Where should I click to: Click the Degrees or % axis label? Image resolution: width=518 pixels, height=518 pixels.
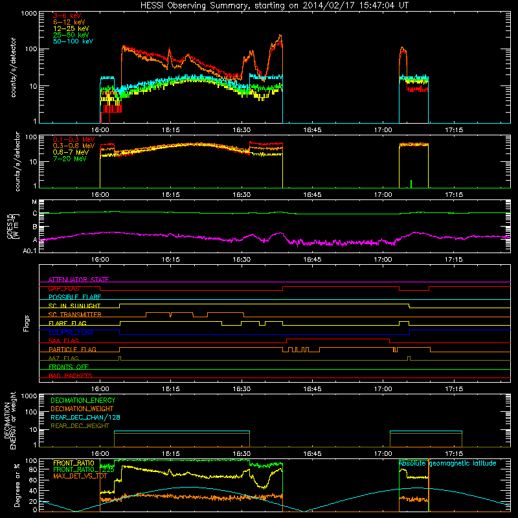pos(17,485)
